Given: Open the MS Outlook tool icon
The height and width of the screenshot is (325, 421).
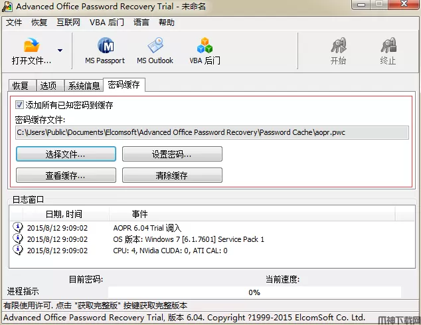Looking at the screenshot, I should [155, 45].
